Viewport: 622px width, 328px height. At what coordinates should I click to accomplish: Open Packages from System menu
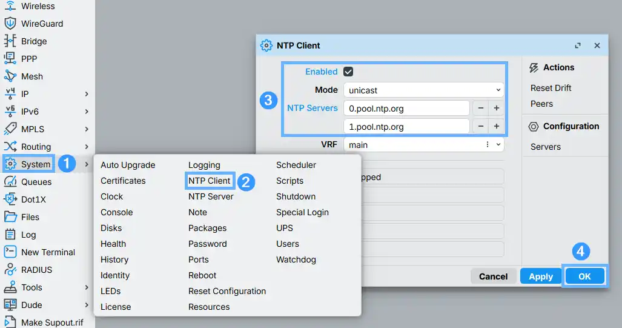[x=207, y=228]
